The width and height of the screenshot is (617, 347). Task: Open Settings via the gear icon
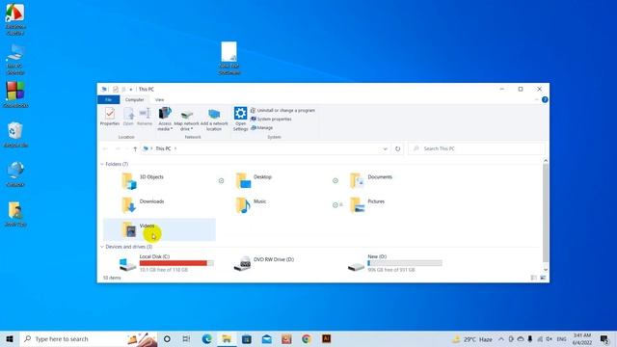tap(240, 119)
